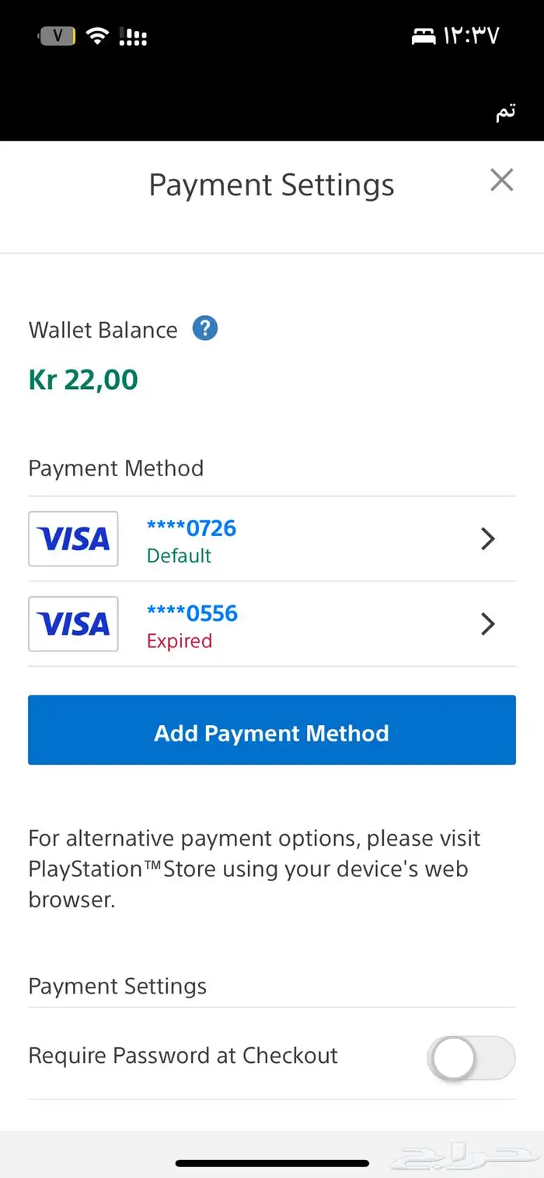Tap the Arabic Done button at top
Viewport: 544px width, 1178px height.
click(x=505, y=112)
